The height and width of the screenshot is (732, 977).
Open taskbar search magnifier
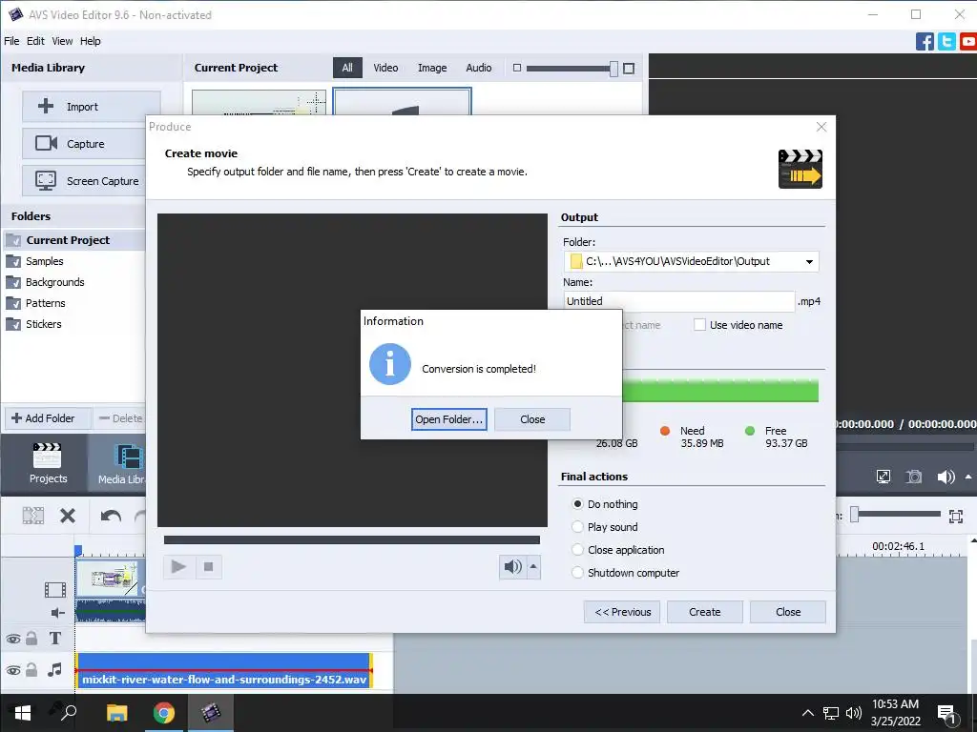point(68,711)
